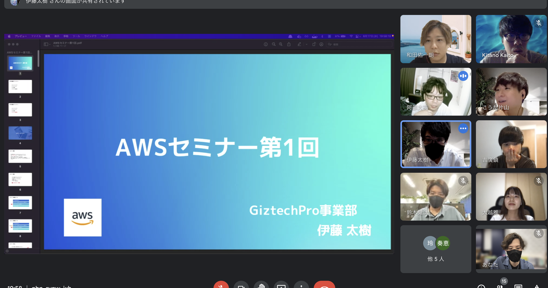Open the in-call chat panel
548x288 pixels.
click(x=518, y=286)
